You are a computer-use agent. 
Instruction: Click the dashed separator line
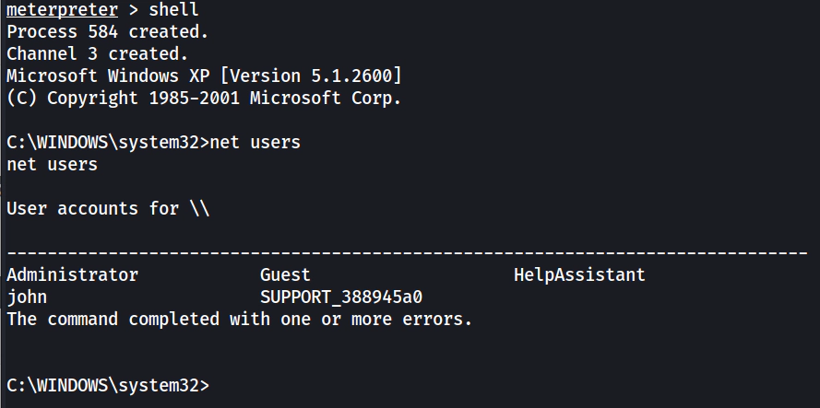click(x=406, y=252)
